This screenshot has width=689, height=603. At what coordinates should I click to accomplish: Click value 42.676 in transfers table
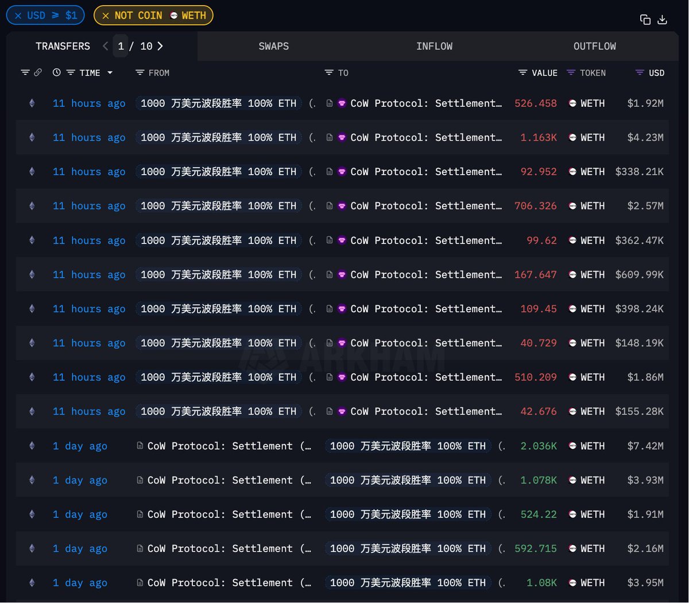539,412
